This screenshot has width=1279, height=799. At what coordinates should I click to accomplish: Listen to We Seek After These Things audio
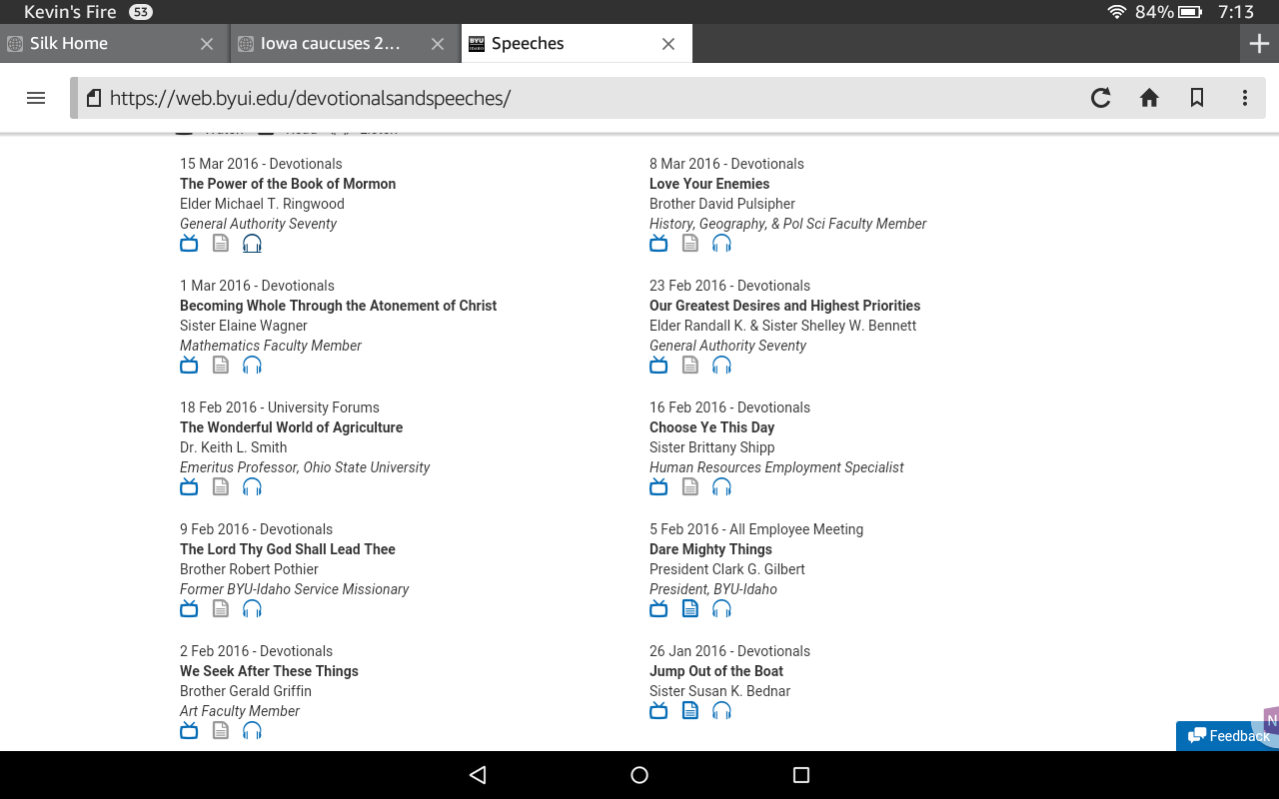pyautogui.click(x=252, y=731)
